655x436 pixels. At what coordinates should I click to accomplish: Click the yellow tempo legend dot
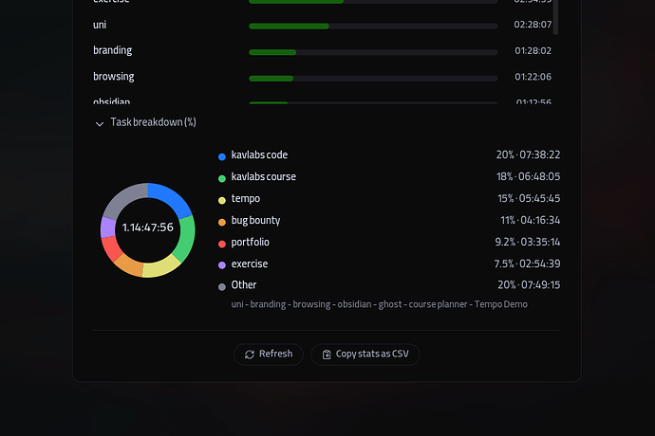point(222,200)
